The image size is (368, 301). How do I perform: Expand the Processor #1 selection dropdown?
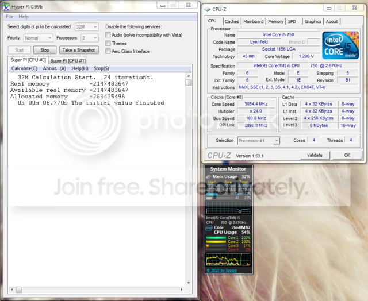[x=258, y=140]
